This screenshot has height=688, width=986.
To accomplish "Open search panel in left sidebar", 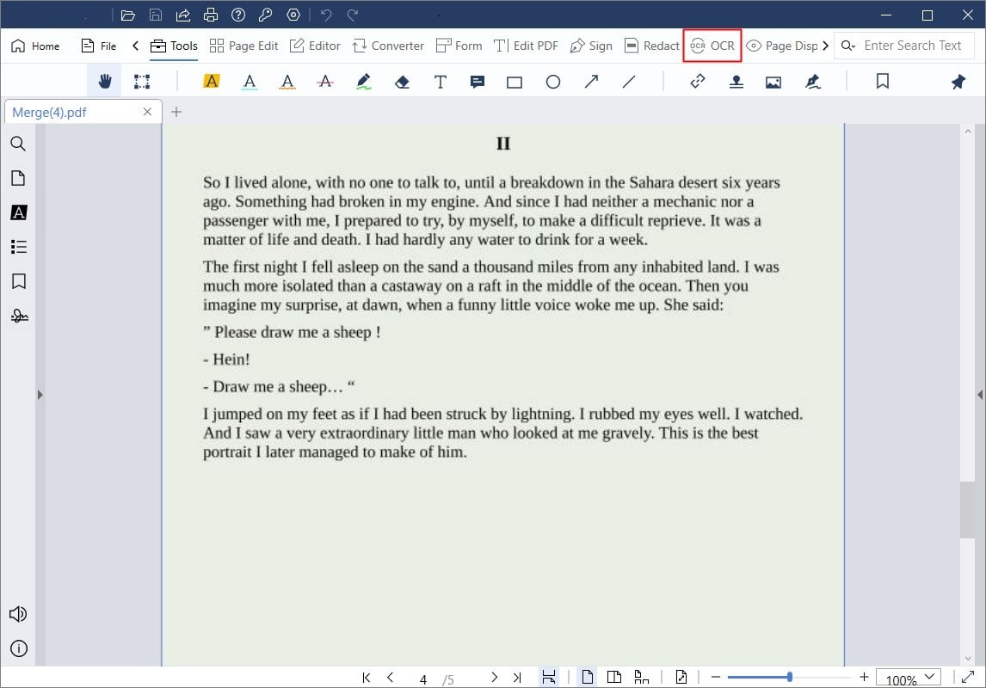I will coord(18,144).
